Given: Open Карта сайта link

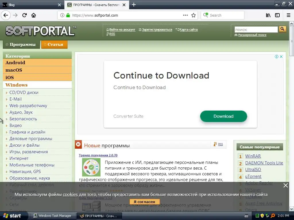Looking at the screenshot, I should (x=188, y=30).
